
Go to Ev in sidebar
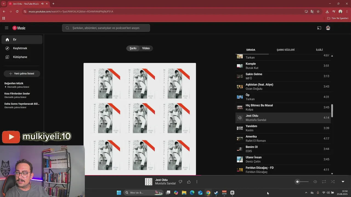coord(22,39)
